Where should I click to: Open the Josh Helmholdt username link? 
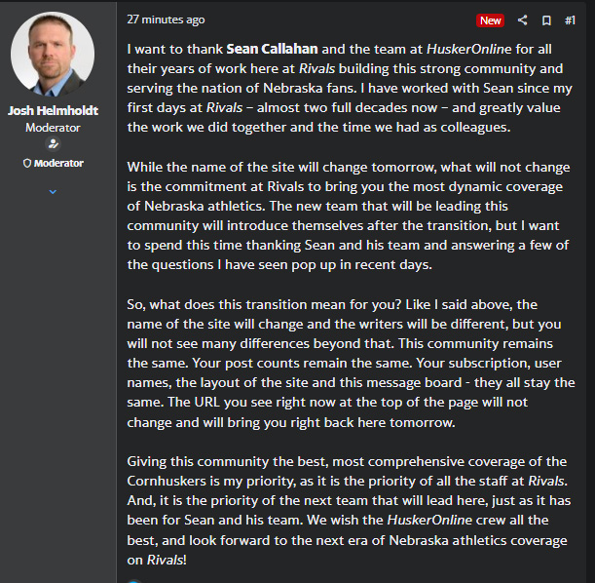point(53,110)
